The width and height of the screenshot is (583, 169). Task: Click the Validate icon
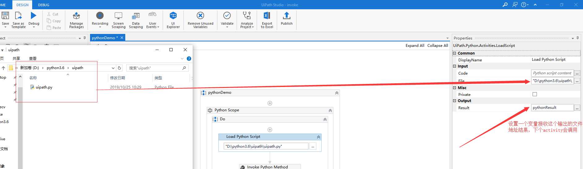click(x=227, y=15)
